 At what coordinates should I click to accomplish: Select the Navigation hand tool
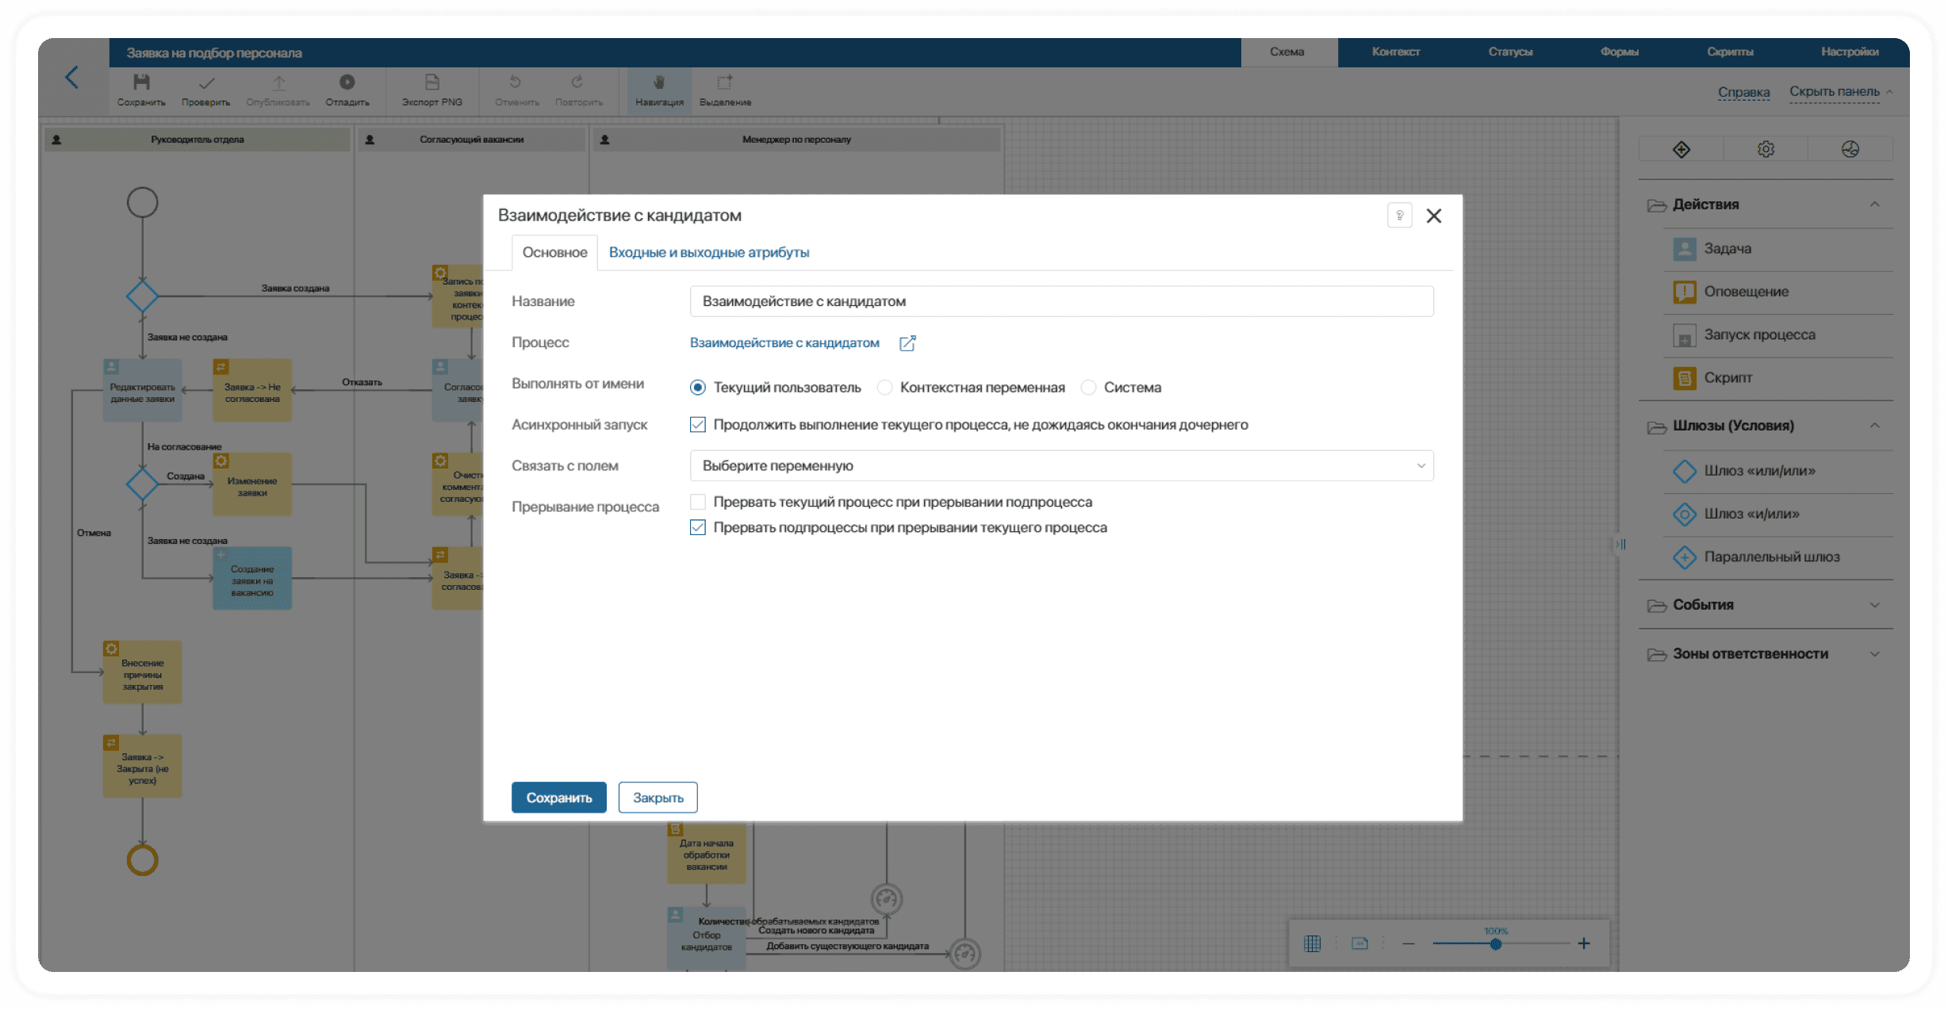coord(659,82)
